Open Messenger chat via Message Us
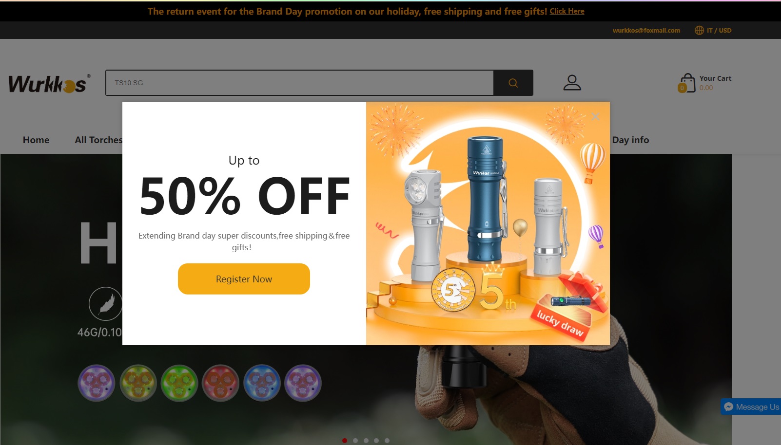The height and width of the screenshot is (445, 781). coord(751,407)
